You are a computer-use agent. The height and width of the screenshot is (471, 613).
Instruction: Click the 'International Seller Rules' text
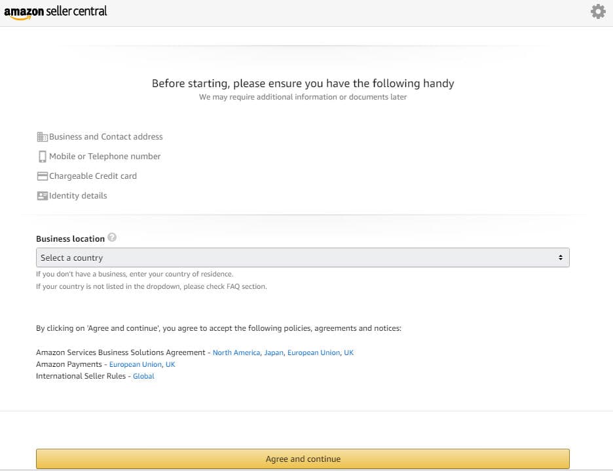[81, 376]
